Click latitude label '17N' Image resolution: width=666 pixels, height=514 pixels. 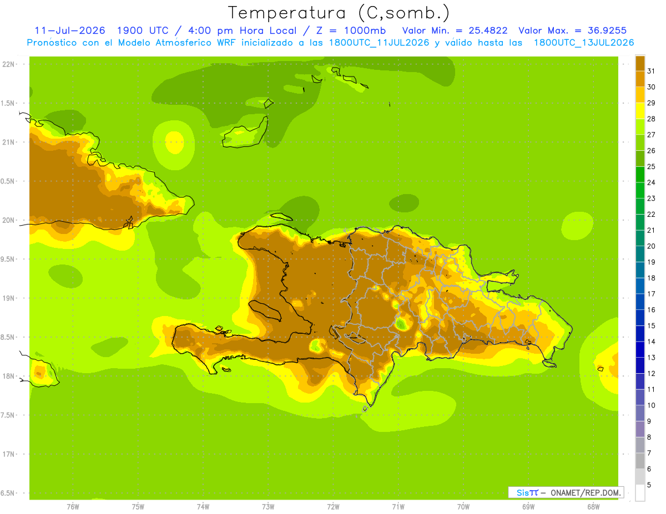tap(9, 454)
